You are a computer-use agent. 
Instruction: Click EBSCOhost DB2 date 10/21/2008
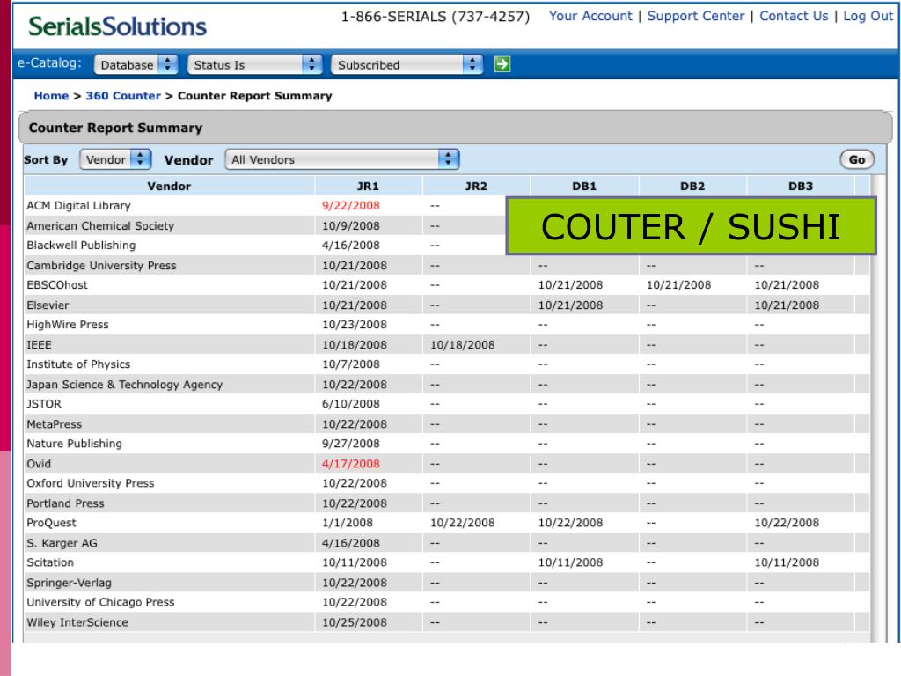pos(678,284)
